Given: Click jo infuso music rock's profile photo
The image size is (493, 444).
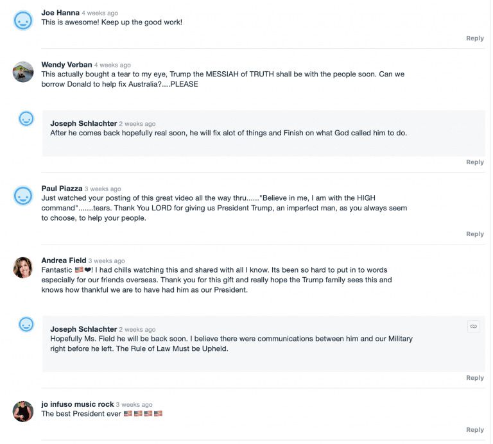Looking at the screenshot, I should [23, 411].
